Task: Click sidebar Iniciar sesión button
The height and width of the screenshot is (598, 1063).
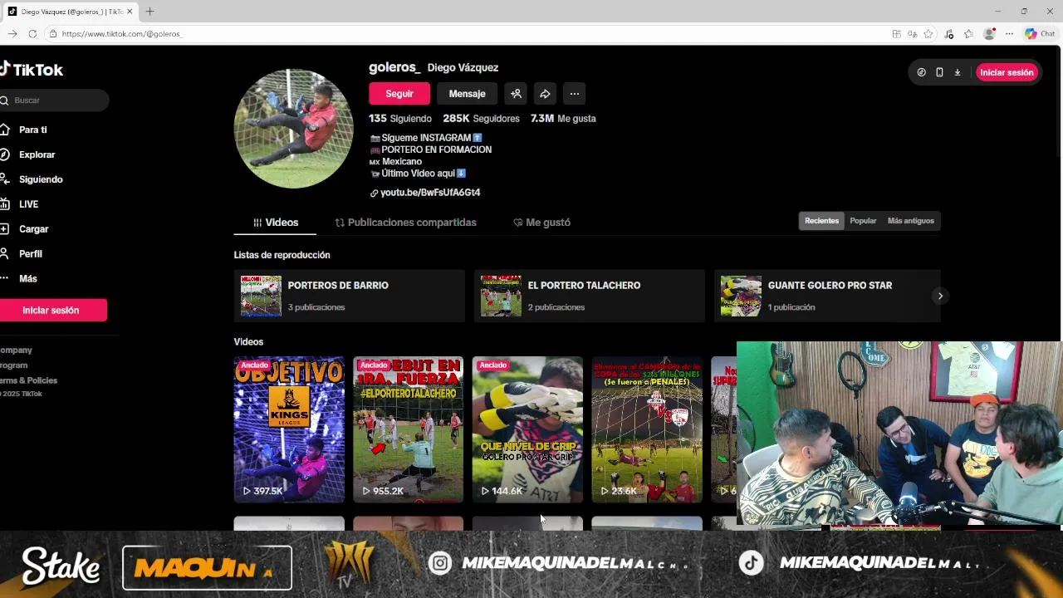Action: coord(51,310)
